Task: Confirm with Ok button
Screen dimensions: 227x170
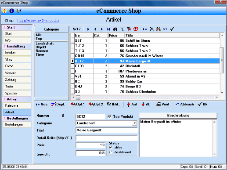Action: (202, 105)
